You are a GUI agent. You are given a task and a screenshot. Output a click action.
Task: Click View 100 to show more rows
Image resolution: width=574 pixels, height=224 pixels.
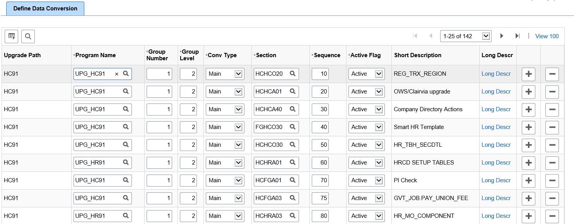click(547, 36)
